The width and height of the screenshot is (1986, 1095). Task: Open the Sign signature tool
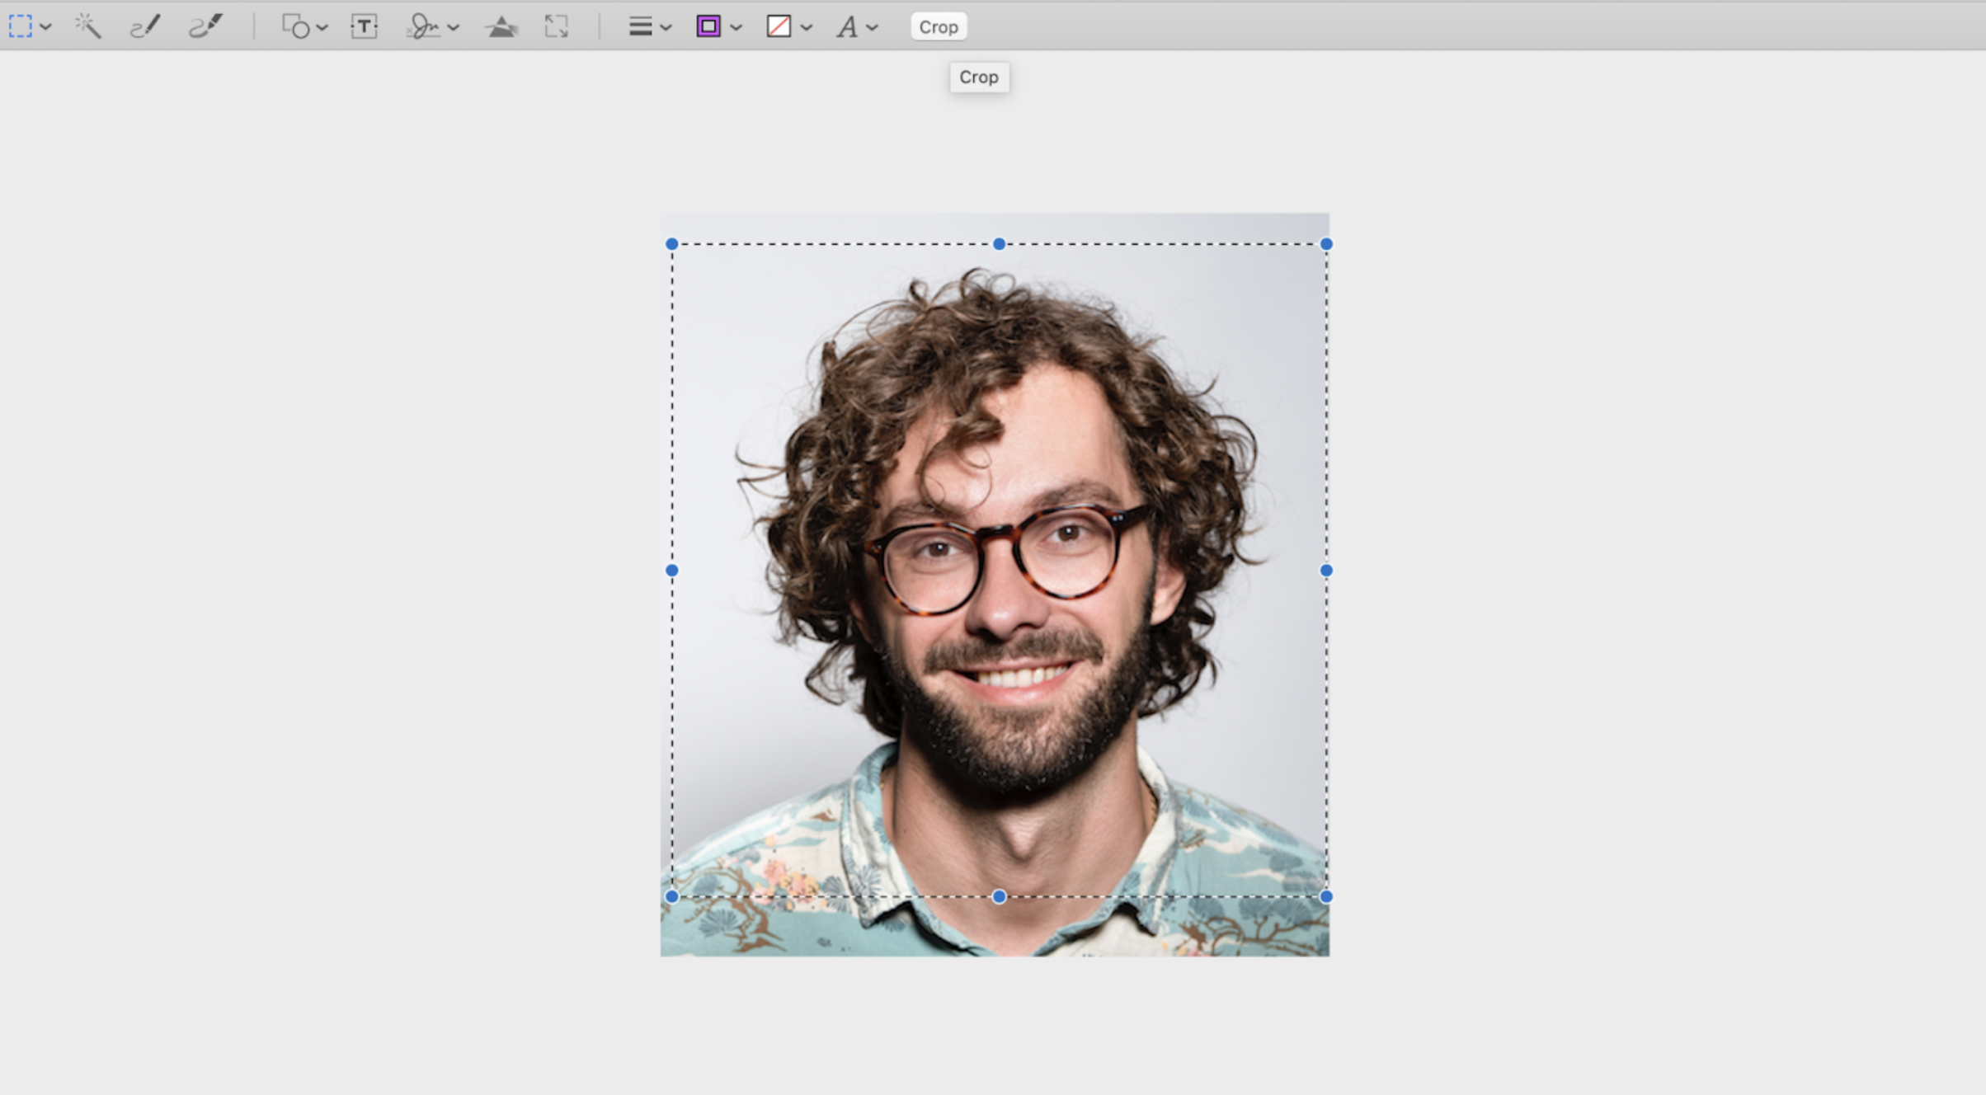(423, 26)
